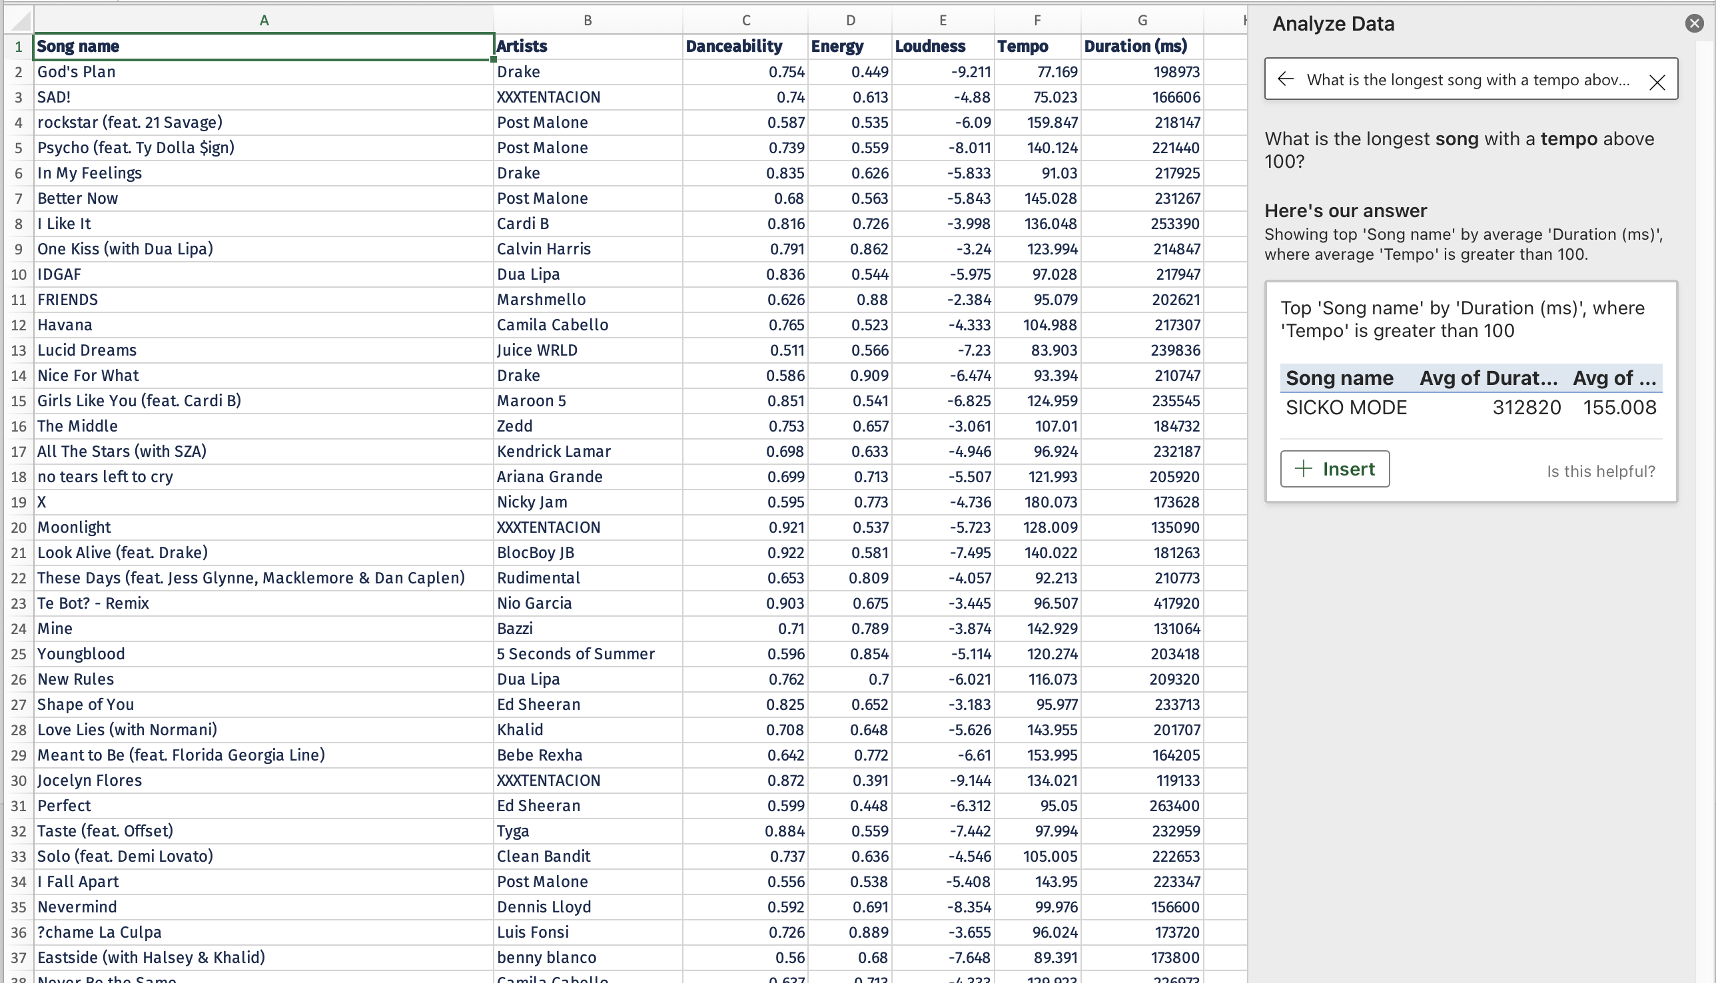The height and width of the screenshot is (983, 1716).
Task: Select row 10 header
Action: click(x=18, y=274)
